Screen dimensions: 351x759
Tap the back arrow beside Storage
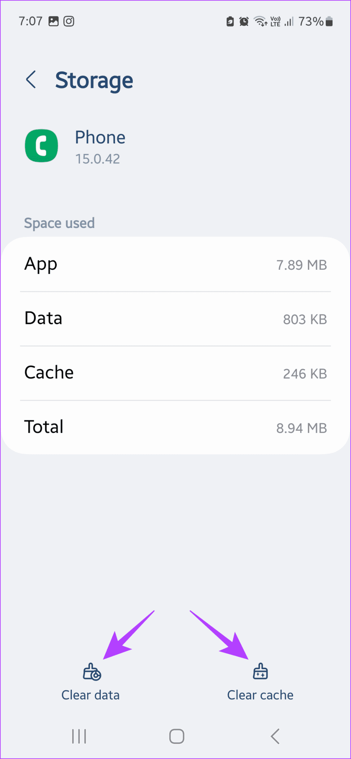click(x=31, y=80)
